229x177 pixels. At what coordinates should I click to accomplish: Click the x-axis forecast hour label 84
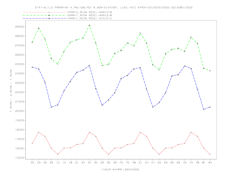pyautogui.click(x=210, y=163)
